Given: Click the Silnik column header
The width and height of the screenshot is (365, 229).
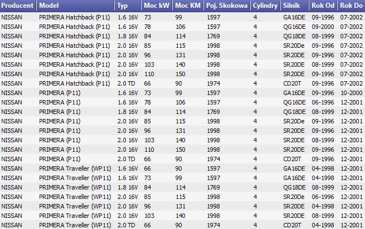Looking at the screenshot, I should pyautogui.click(x=295, y=6).
